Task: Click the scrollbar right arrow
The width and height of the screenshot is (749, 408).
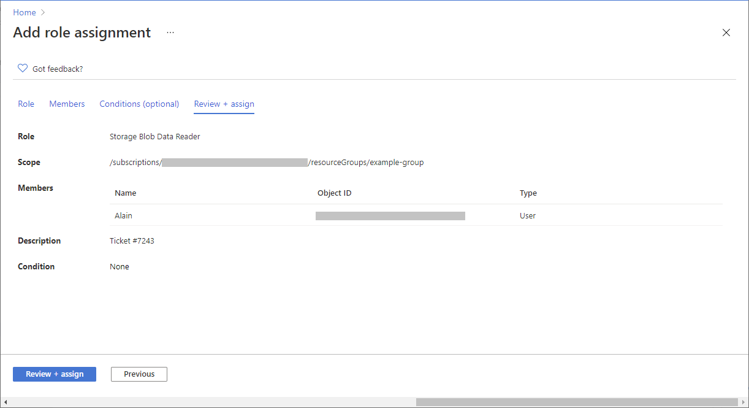Action: tap(743, 402)
